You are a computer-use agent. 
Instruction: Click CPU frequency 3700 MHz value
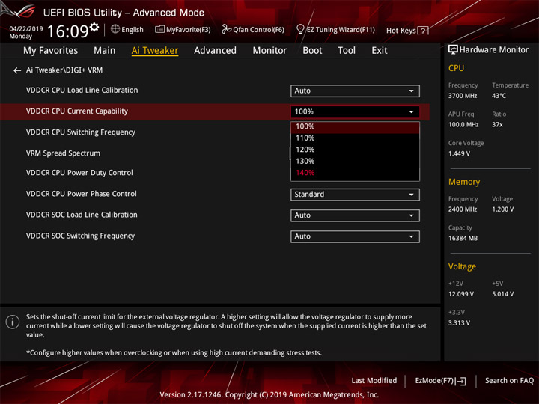[x=463, y=96]
